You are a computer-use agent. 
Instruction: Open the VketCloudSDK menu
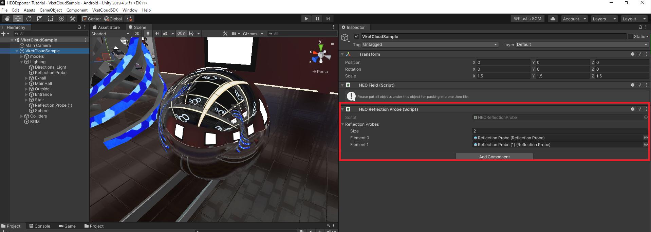[x=105, y=10]
